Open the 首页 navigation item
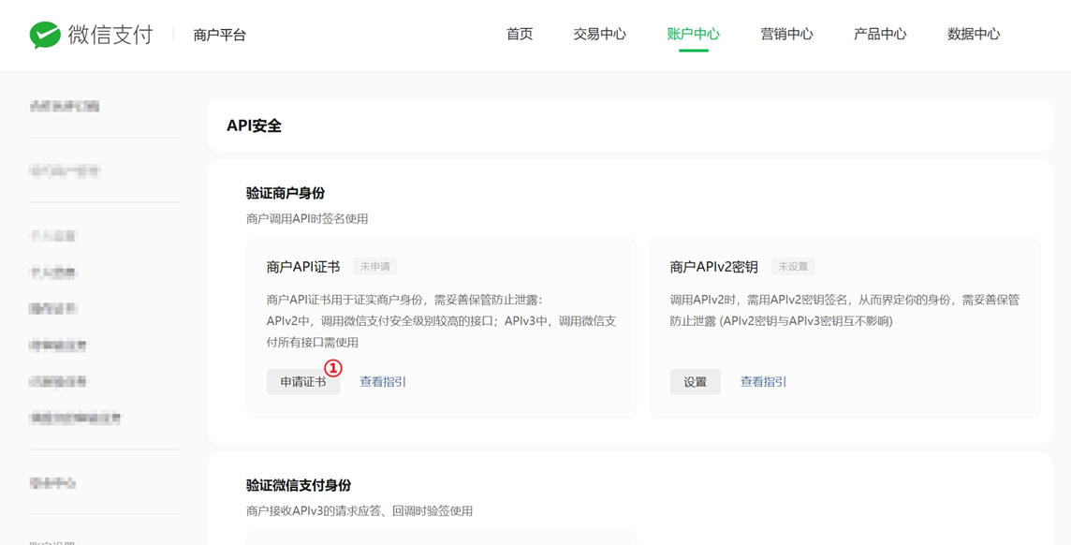Screen dimensions: 1071x545 coord(519,34)
